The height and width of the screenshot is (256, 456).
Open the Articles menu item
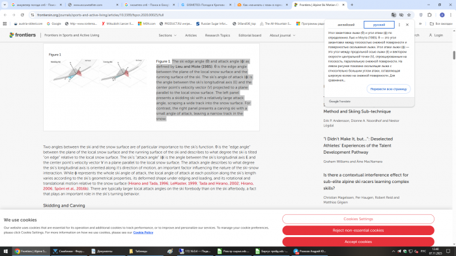191,35
